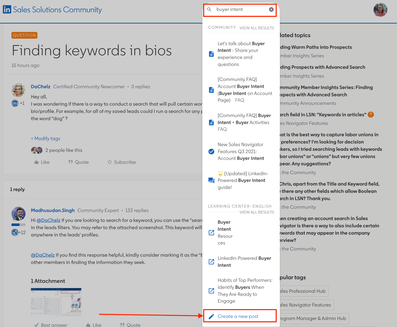The width and height of the screenshot is (397, 327).
Task: Open the Boolean search in LSN topic
Action: (329, 191)
